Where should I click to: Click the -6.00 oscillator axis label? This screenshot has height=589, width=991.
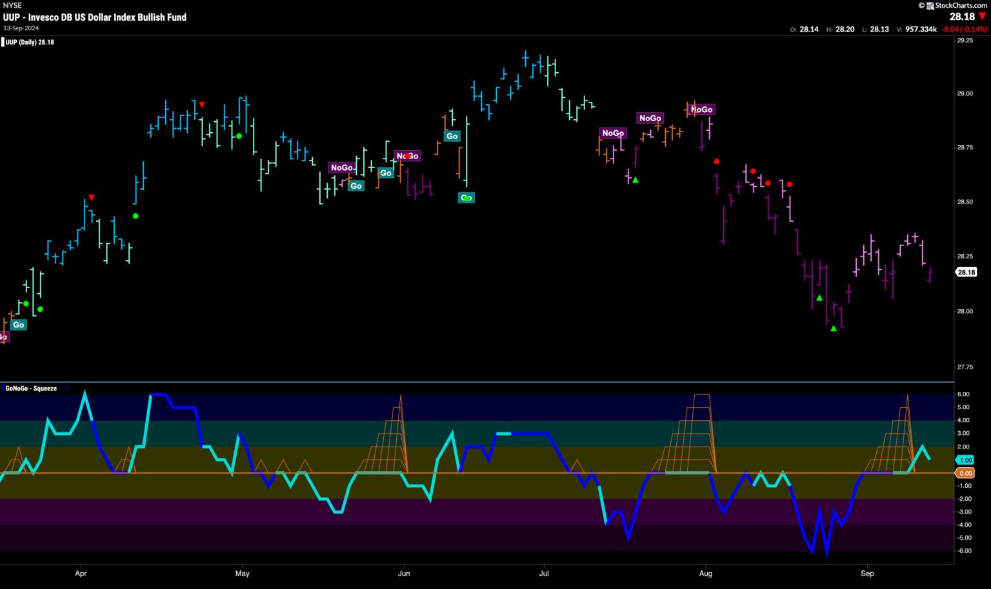pyautogui.click(x=963, y=551)
